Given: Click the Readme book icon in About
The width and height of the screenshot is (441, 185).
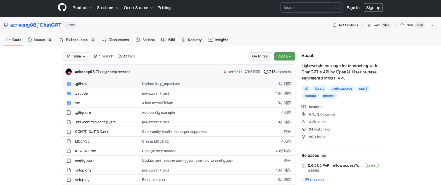Looking at the screenshot, I should pyautogui.click(x=303, y=107).
